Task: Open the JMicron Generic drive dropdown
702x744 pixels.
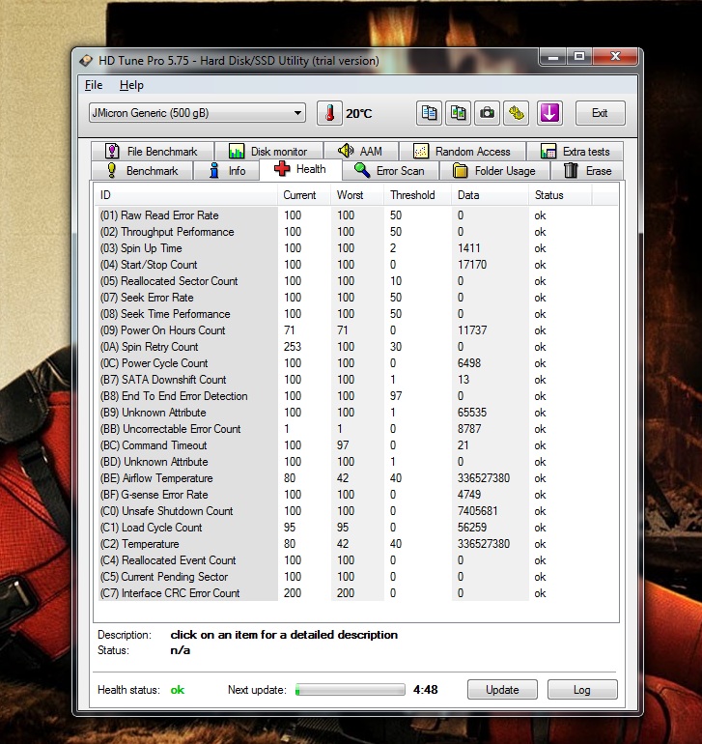Action: (x=197, y=113)
